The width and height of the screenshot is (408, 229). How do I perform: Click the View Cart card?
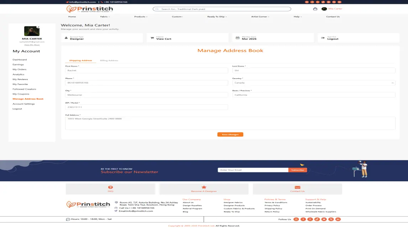click(187, 38)
